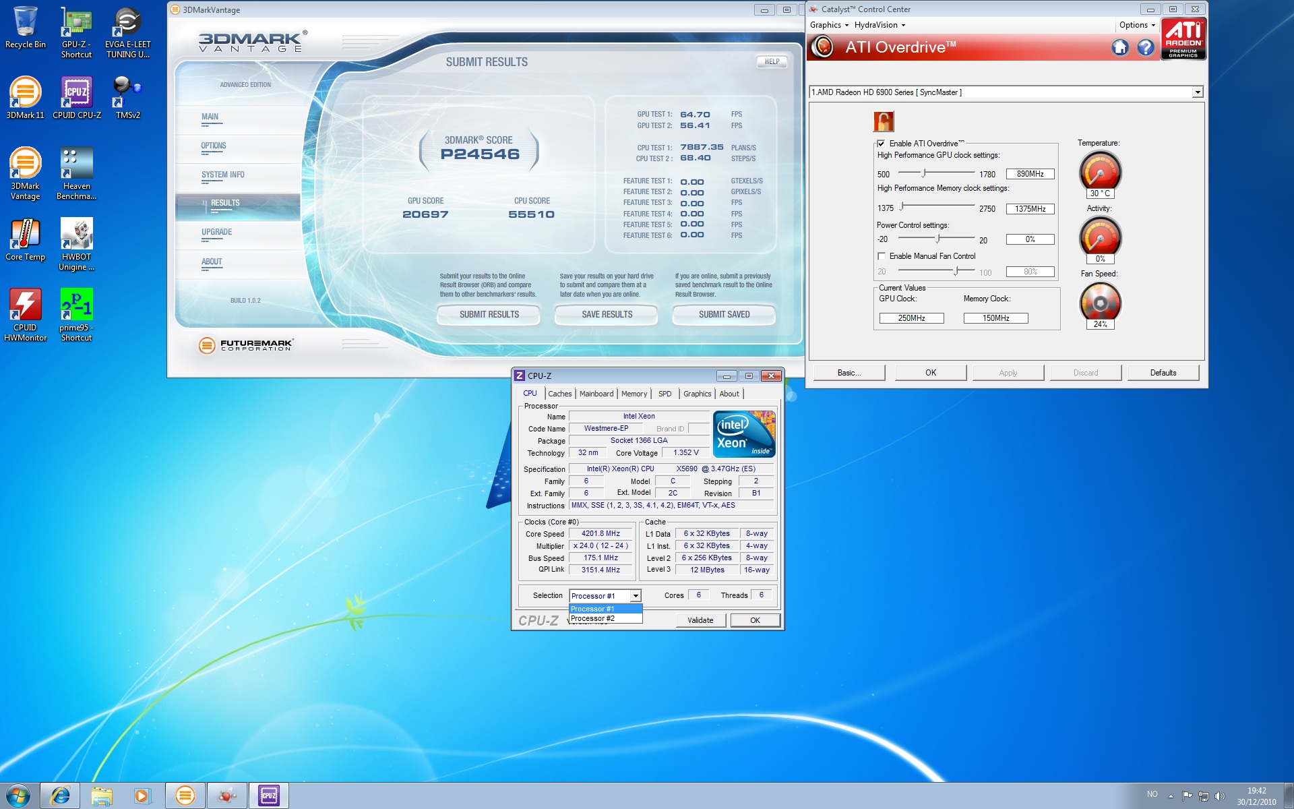Switch to the About tab in CPU-Z
The height and width of the screenshot is (809, 1294).
pos(729,394)
